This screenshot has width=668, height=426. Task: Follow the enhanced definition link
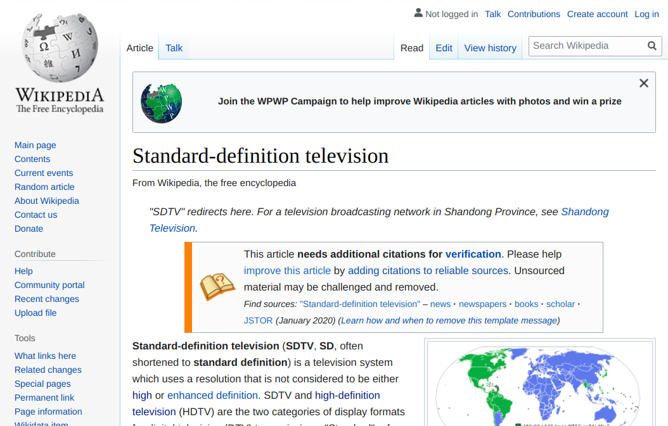(212, 396)
